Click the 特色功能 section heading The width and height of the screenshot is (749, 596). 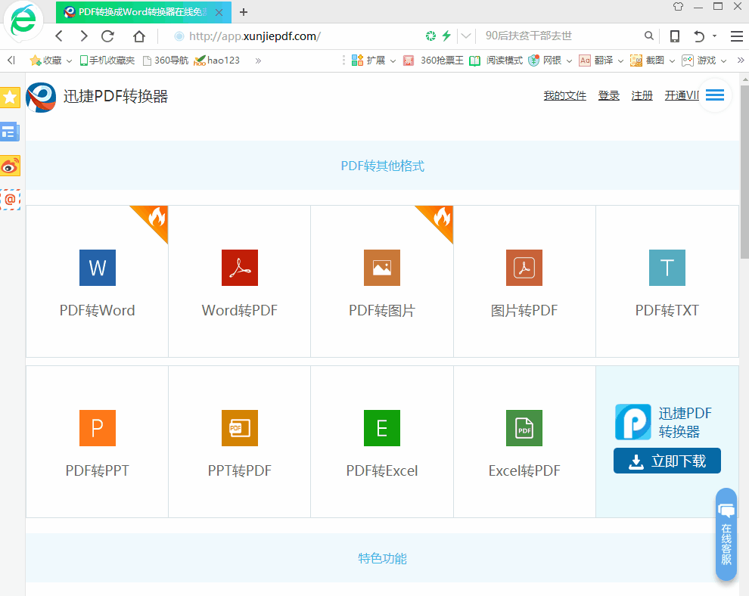point(382,558)
